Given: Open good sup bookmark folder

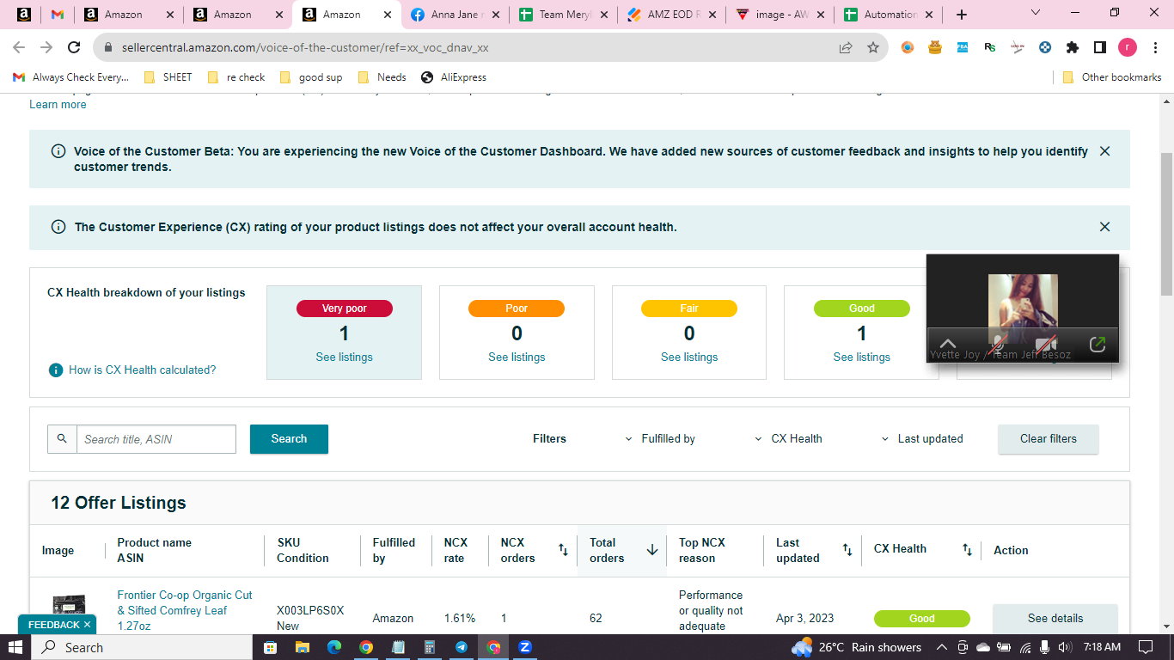Looking at the screenshot, I should [x=311, y=77].
